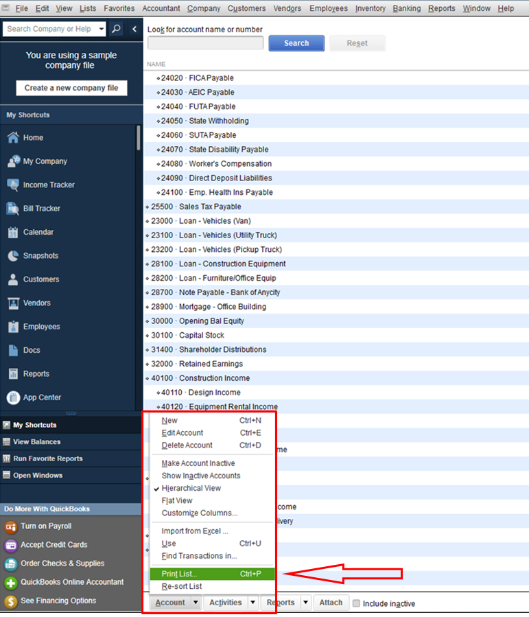Screen dimensions: 529x617
Task: Open the Bill Tracker icon
Action: click(13, 209)
